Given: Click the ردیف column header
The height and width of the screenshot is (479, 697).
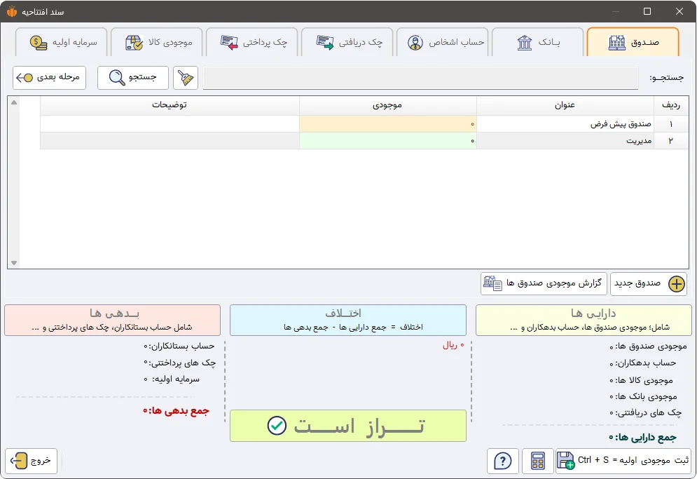Looking at the screenshot, I should [671, 105].
